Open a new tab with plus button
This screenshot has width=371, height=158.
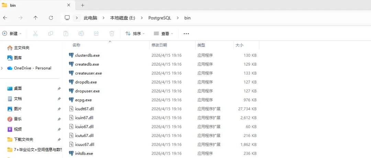[x=82, y=5]
